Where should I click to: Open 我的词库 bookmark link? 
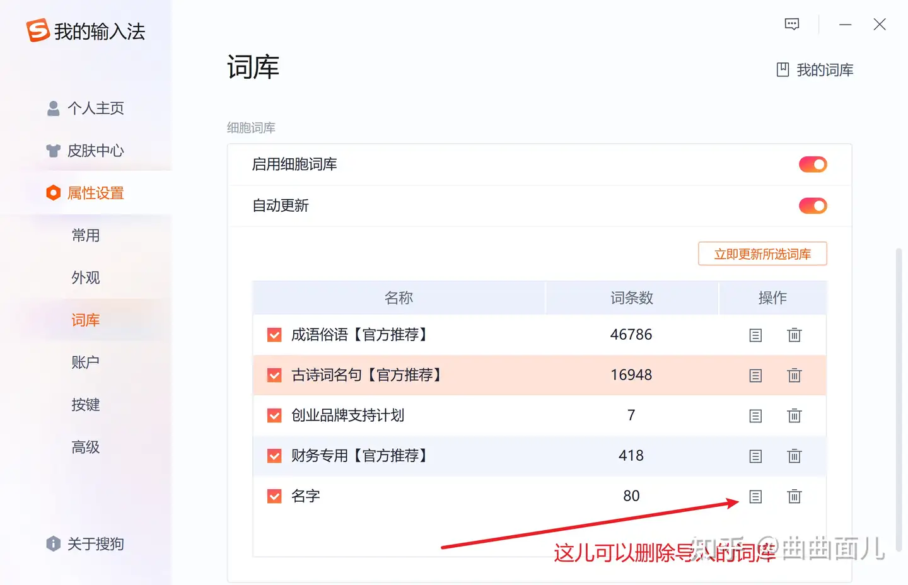coord(815,70)
